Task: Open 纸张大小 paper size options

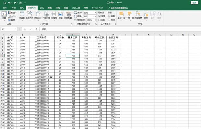Action: [38, 16]
